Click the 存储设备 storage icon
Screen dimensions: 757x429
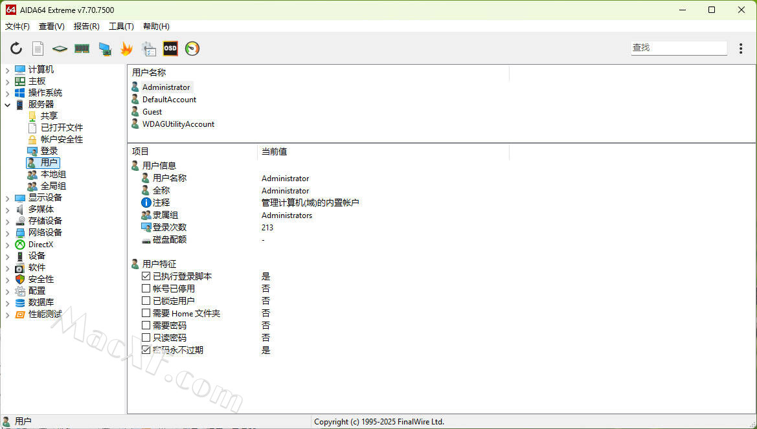[x=20, y=221]
